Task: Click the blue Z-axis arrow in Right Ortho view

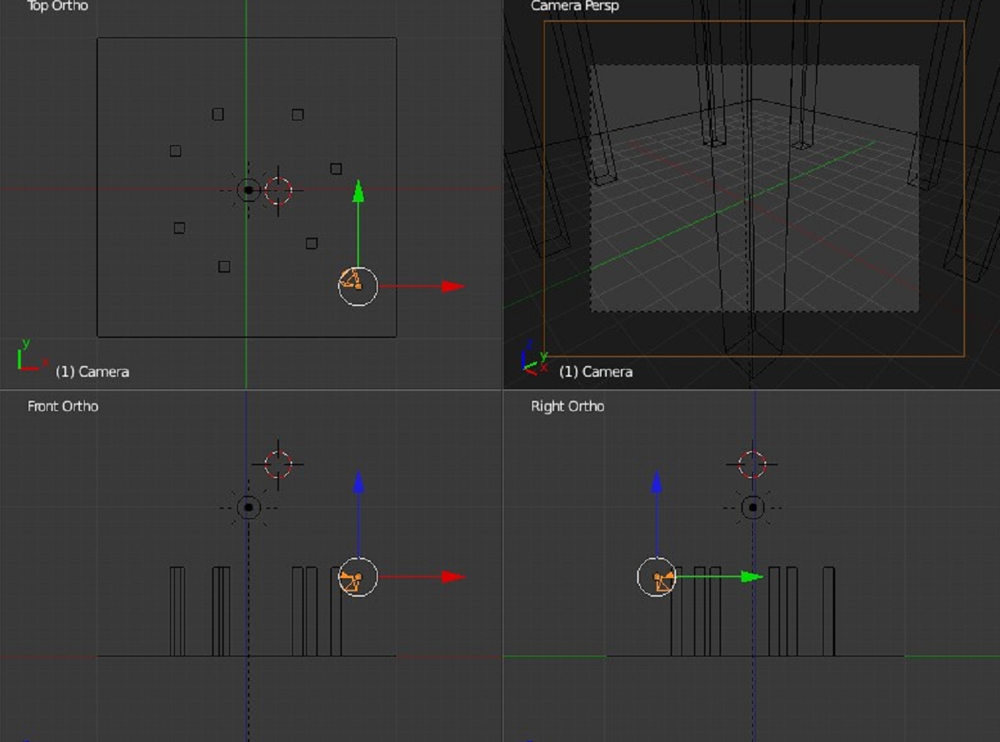Action: 657,482
